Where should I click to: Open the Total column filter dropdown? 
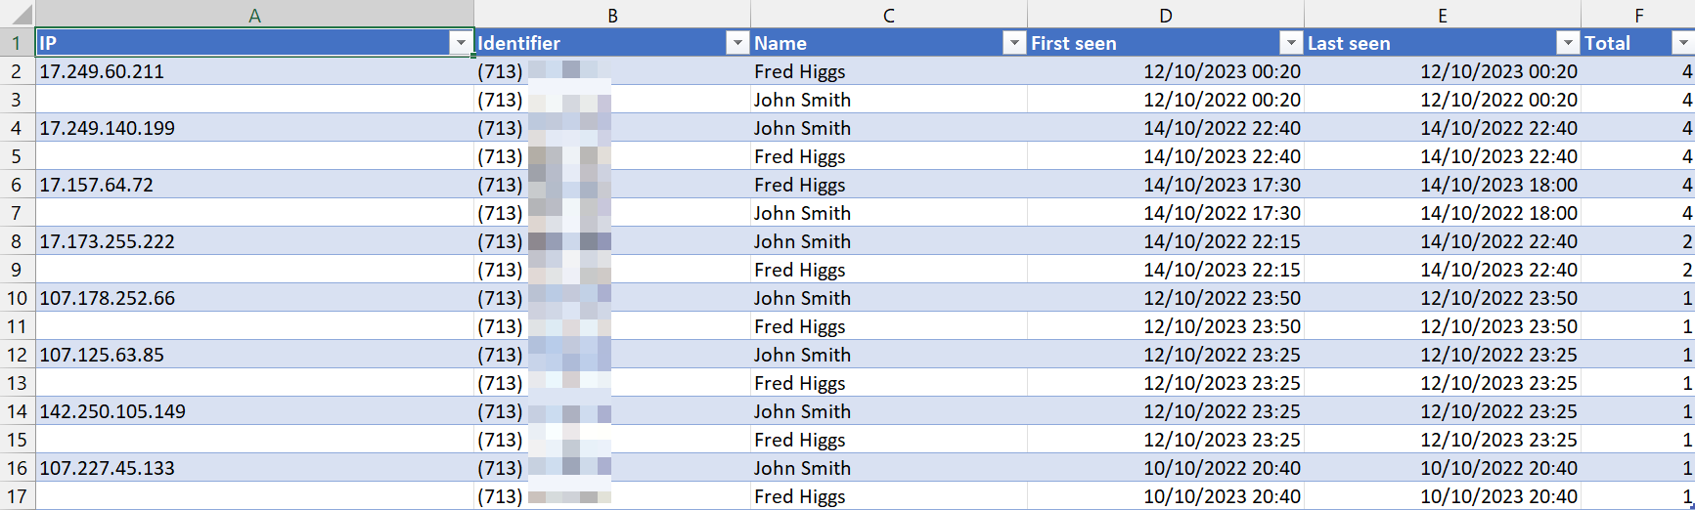click(x=1682, y=43)
